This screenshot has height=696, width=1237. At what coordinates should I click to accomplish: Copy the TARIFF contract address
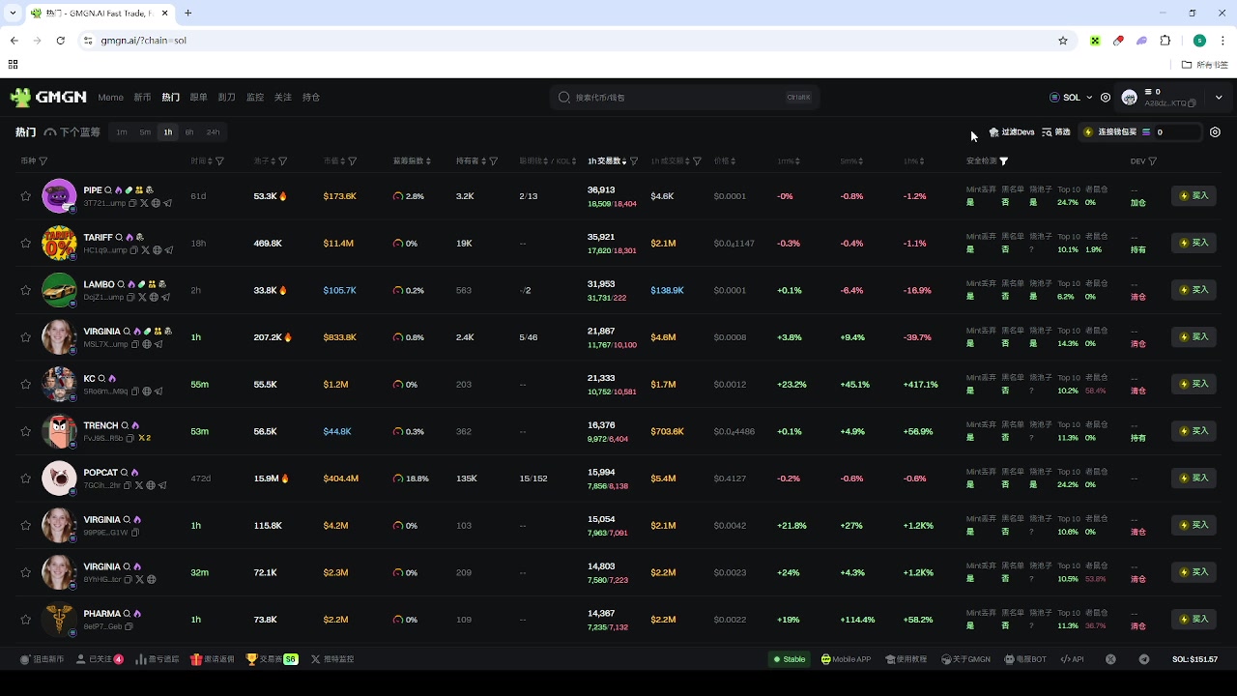pyautogui.click(x=133, y=250)
